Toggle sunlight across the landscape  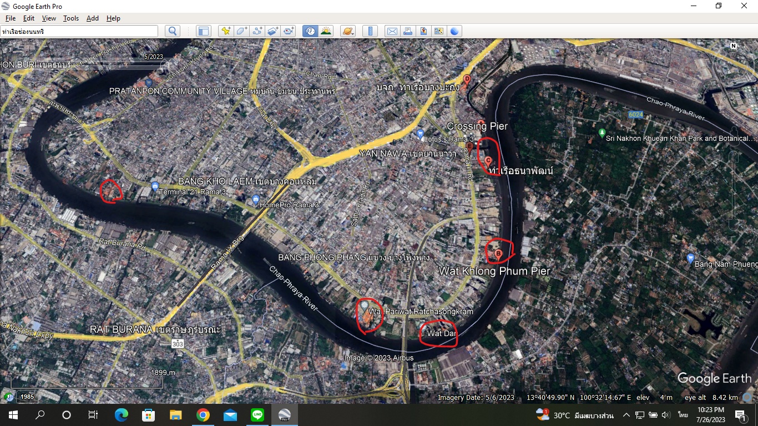click(x=326, y=31)
